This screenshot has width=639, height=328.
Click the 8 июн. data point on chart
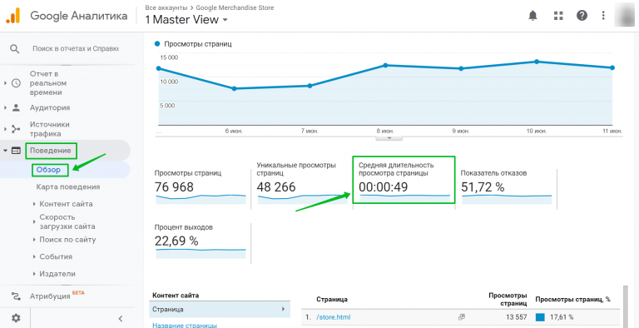pyautogui.click(x=385, y=65)
